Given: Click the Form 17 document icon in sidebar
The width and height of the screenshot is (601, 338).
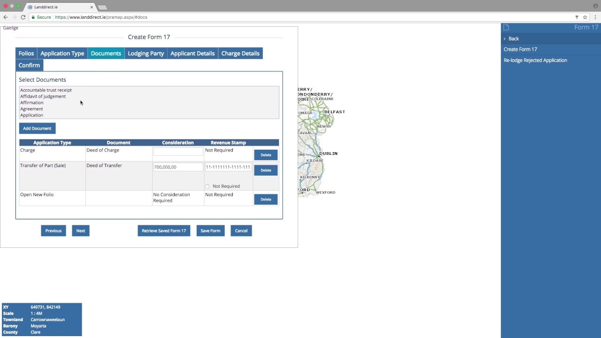Looking at the screenshot, I should point(506,27).
